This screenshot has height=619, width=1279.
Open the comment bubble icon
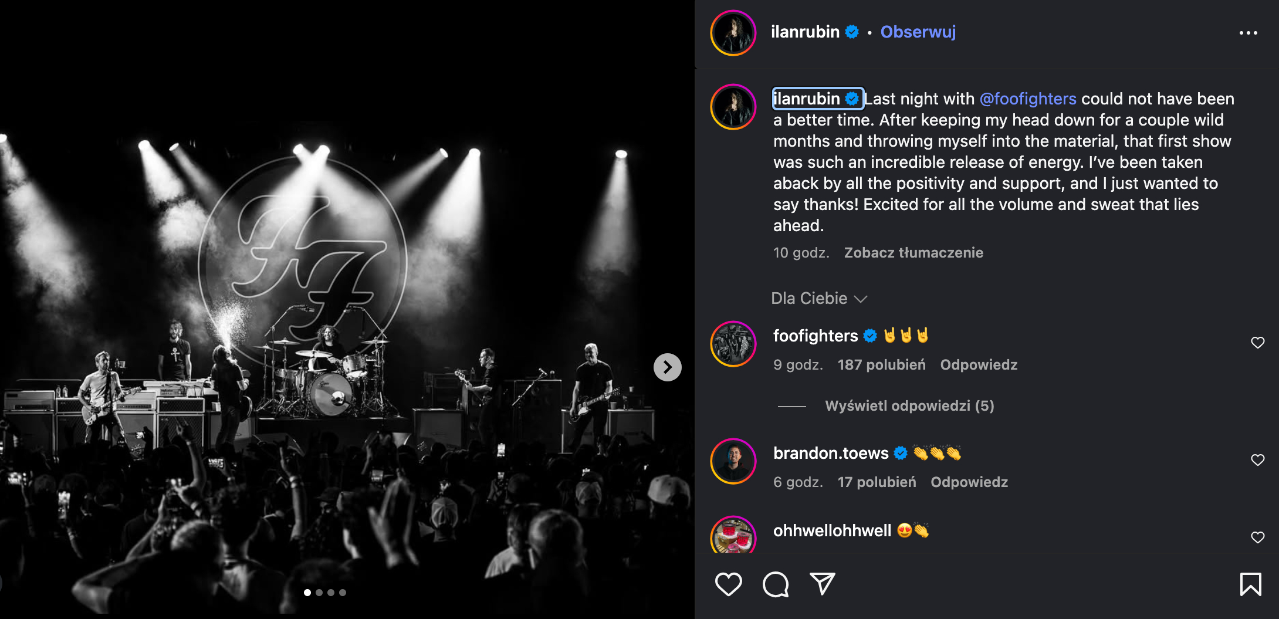click(x=776, y=584)
